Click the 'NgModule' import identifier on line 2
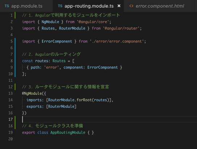197x149 pixels. [x=50, y=22]
